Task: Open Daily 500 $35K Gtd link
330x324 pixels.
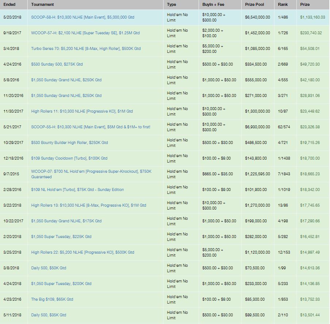Action: tap(49, 315)
